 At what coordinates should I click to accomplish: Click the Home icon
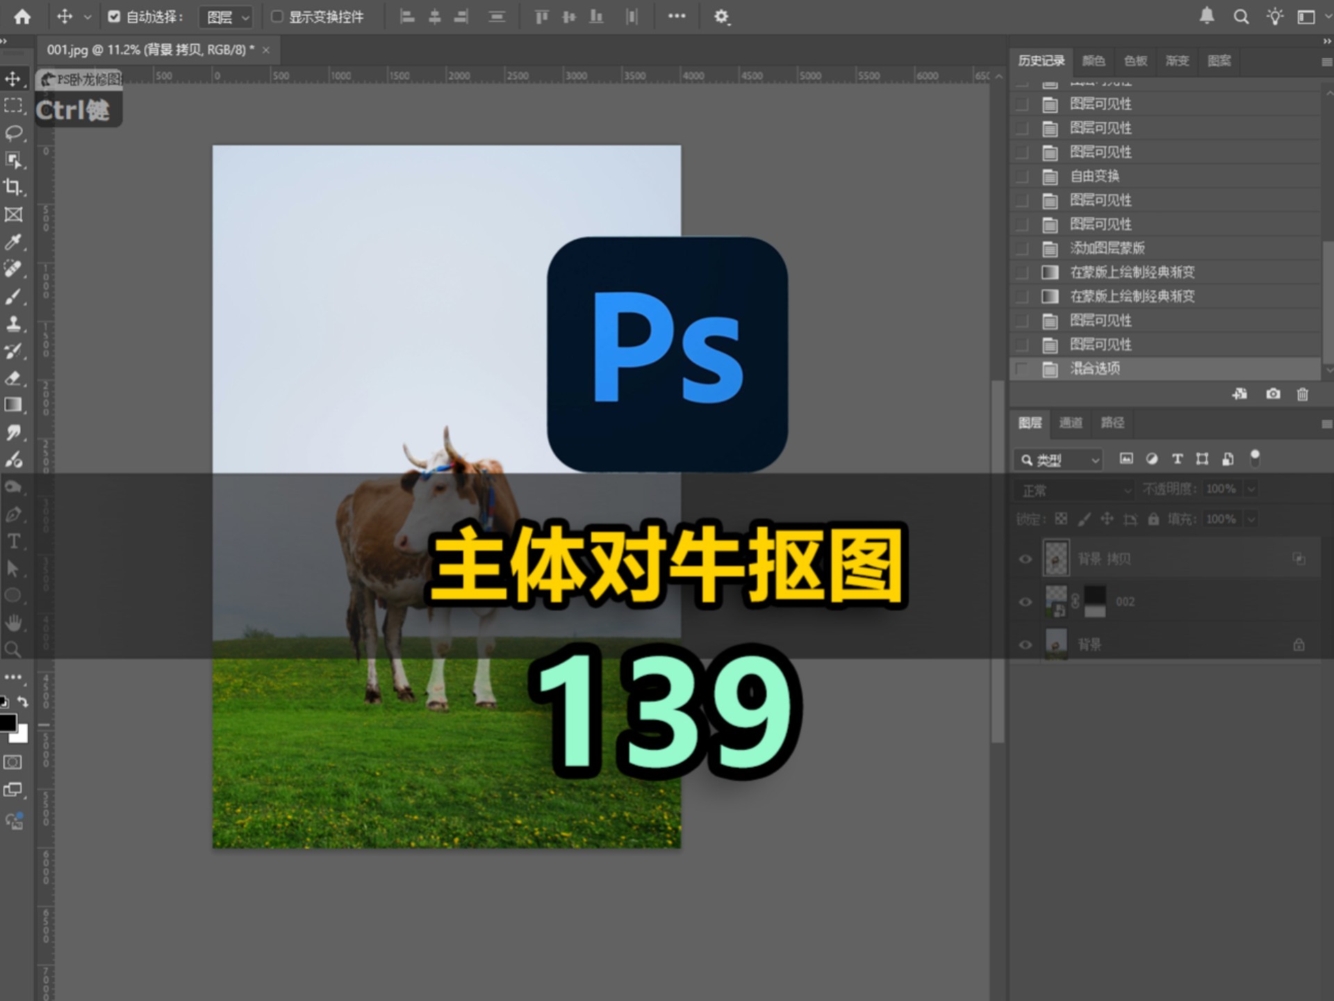pyautogui.click(x=22, y=17)
